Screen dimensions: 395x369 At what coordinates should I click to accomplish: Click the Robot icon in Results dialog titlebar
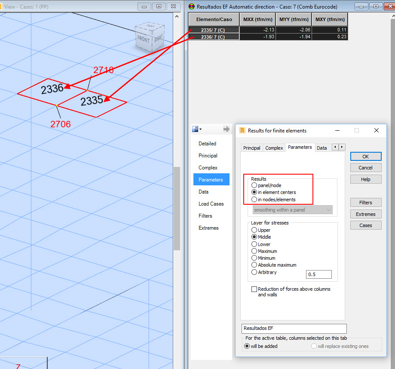(242, 130)
